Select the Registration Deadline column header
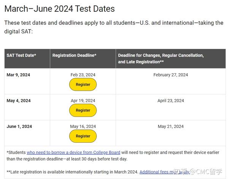This screenshot has height=181, width=228. [74, 55]
